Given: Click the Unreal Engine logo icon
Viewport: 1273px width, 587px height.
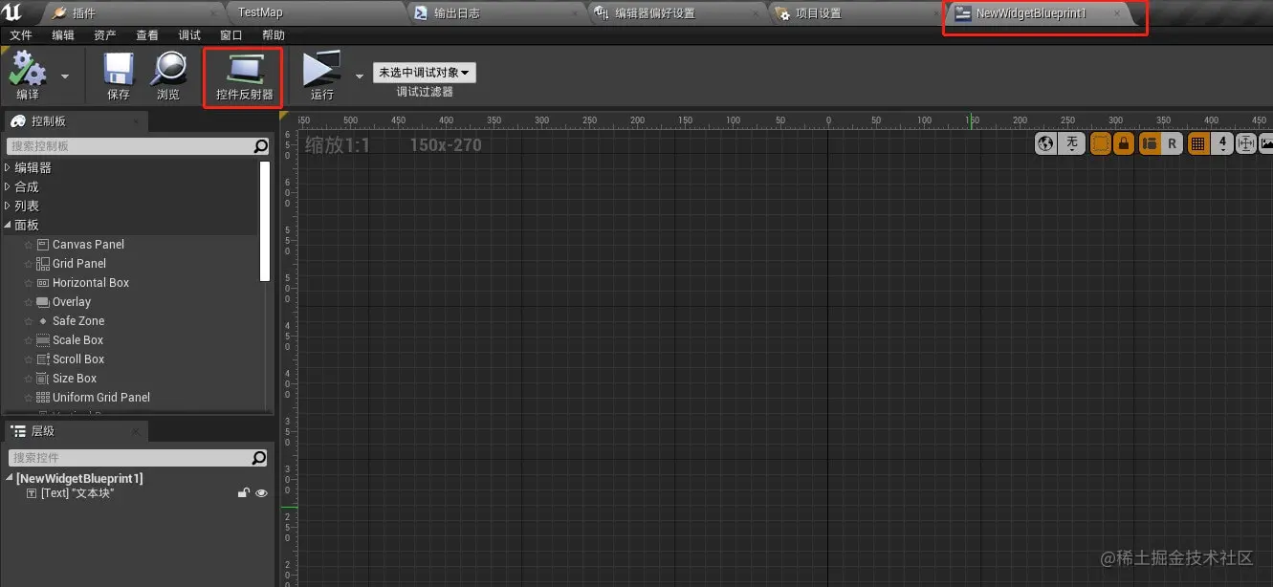Looking at the screenshot, I should (12, 12).
